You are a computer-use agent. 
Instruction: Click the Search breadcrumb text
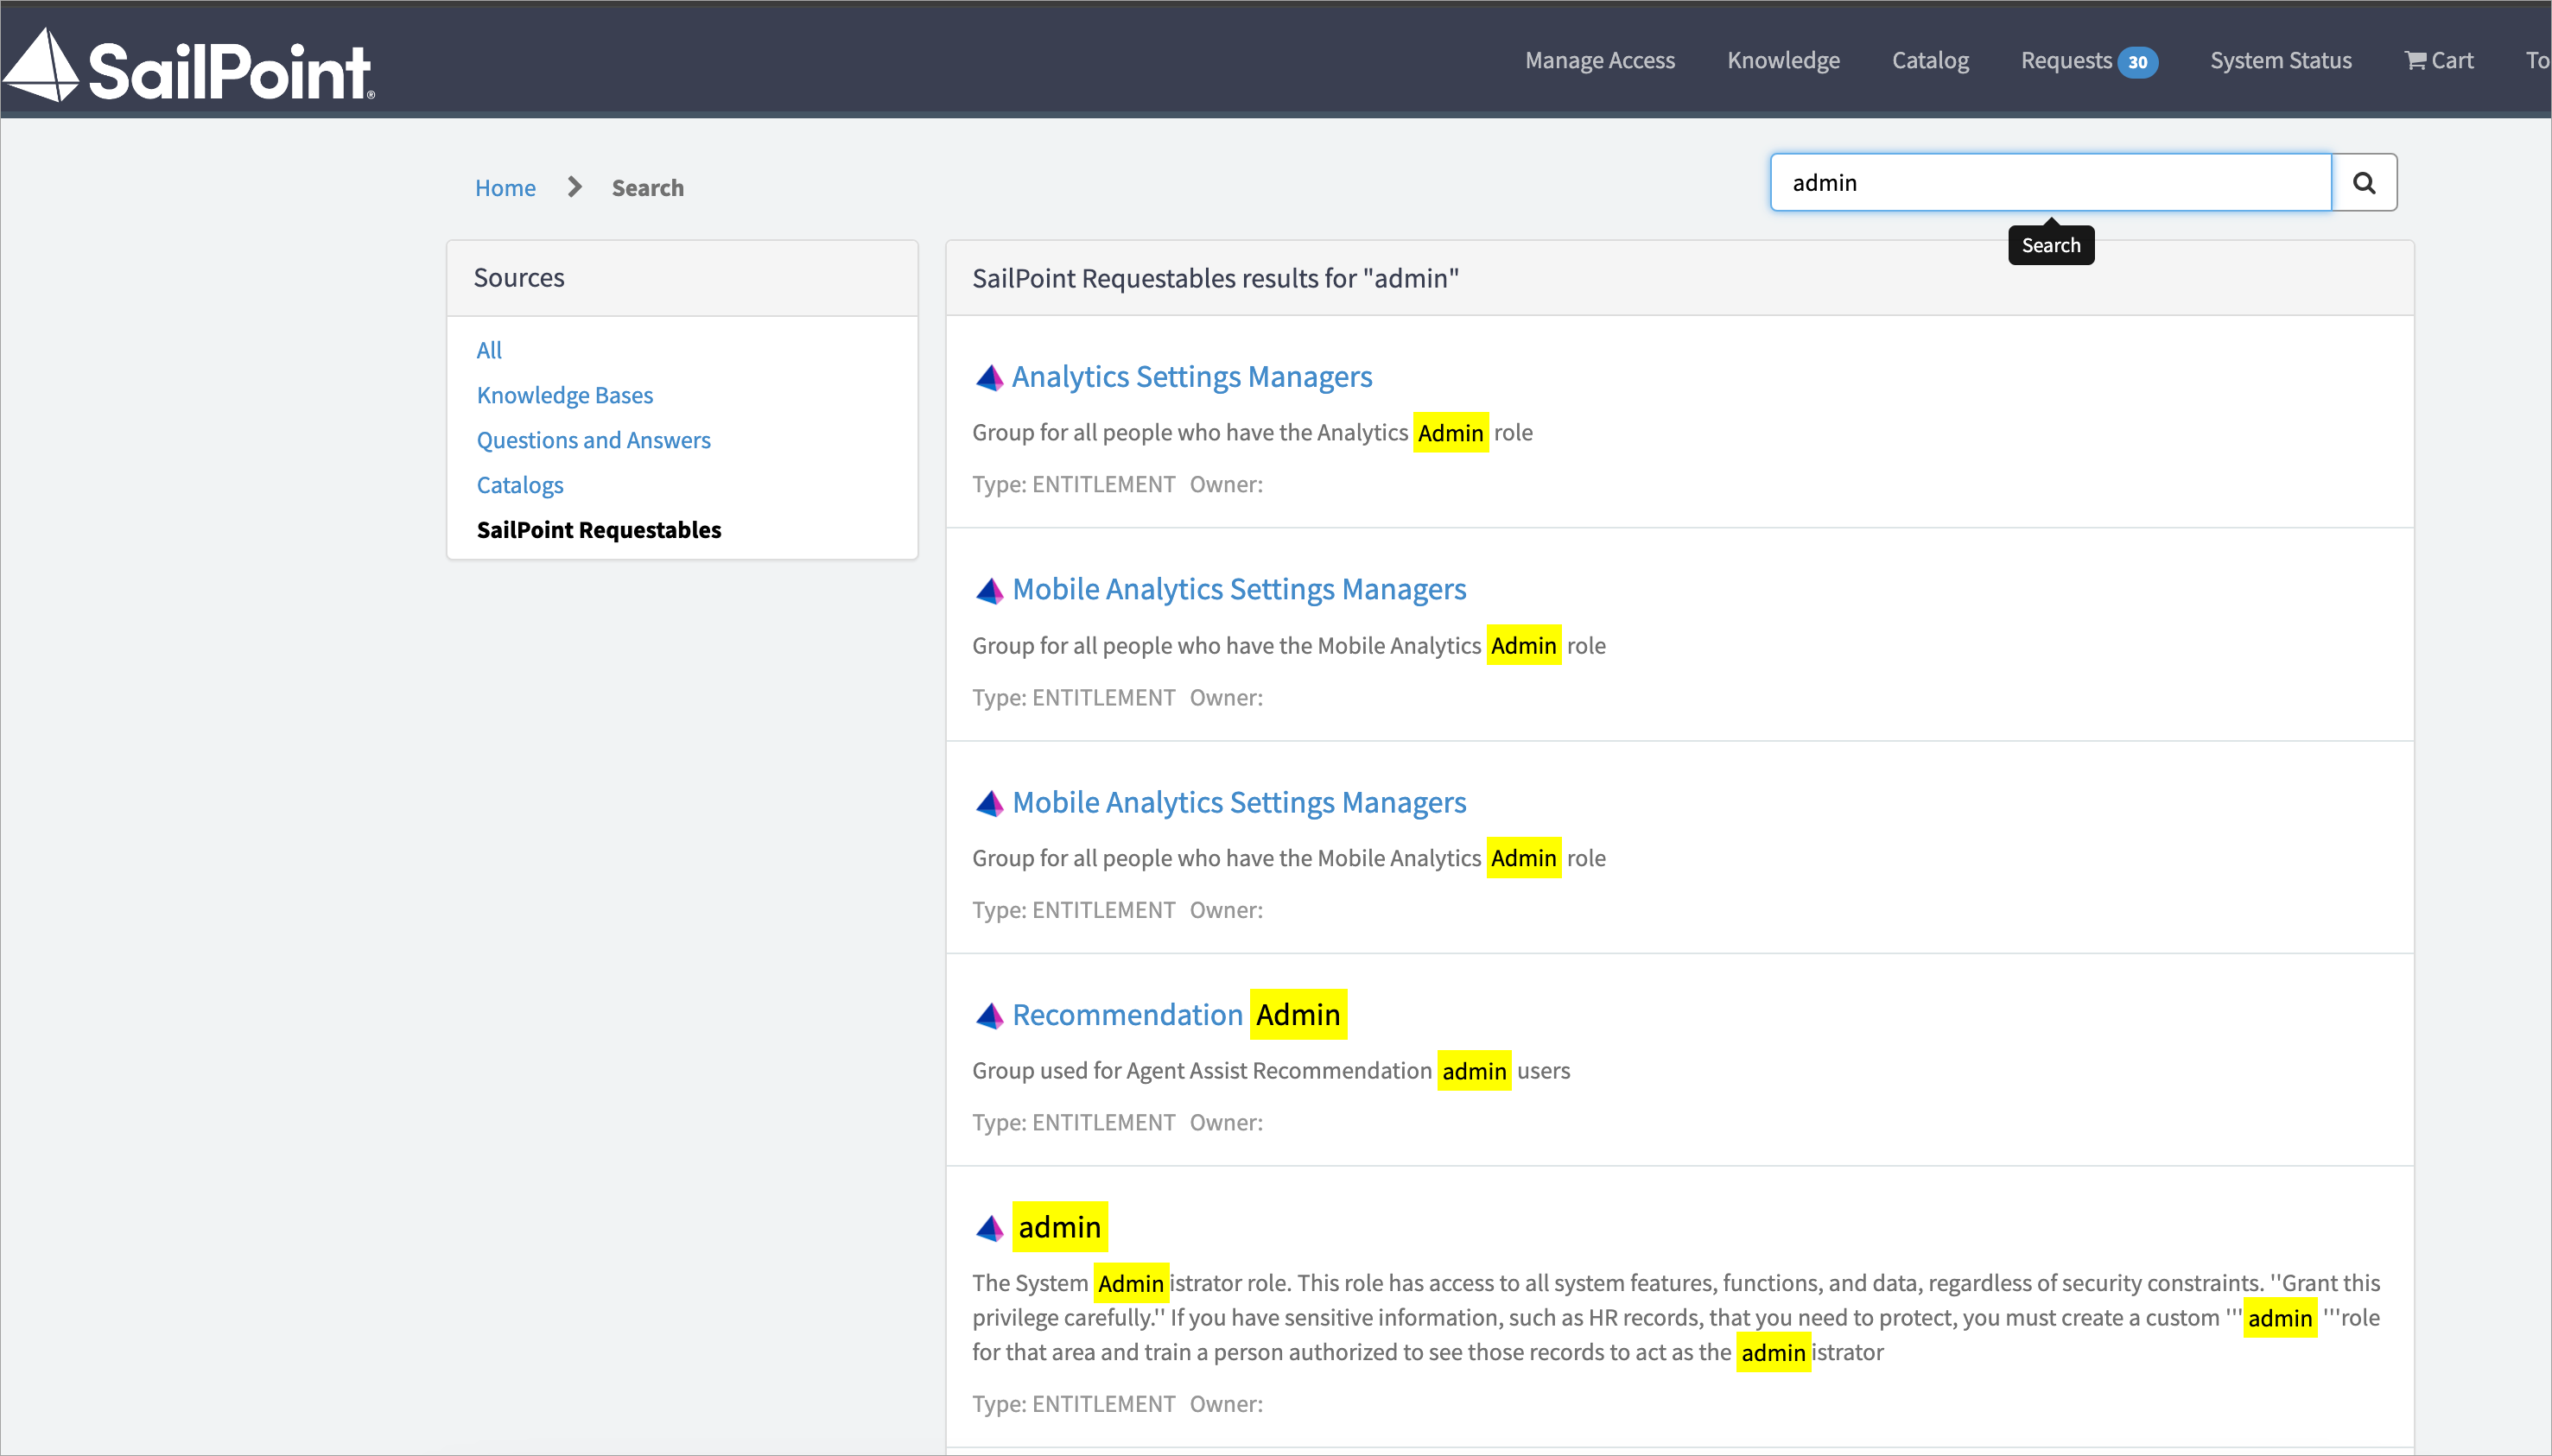click(648, 187)
